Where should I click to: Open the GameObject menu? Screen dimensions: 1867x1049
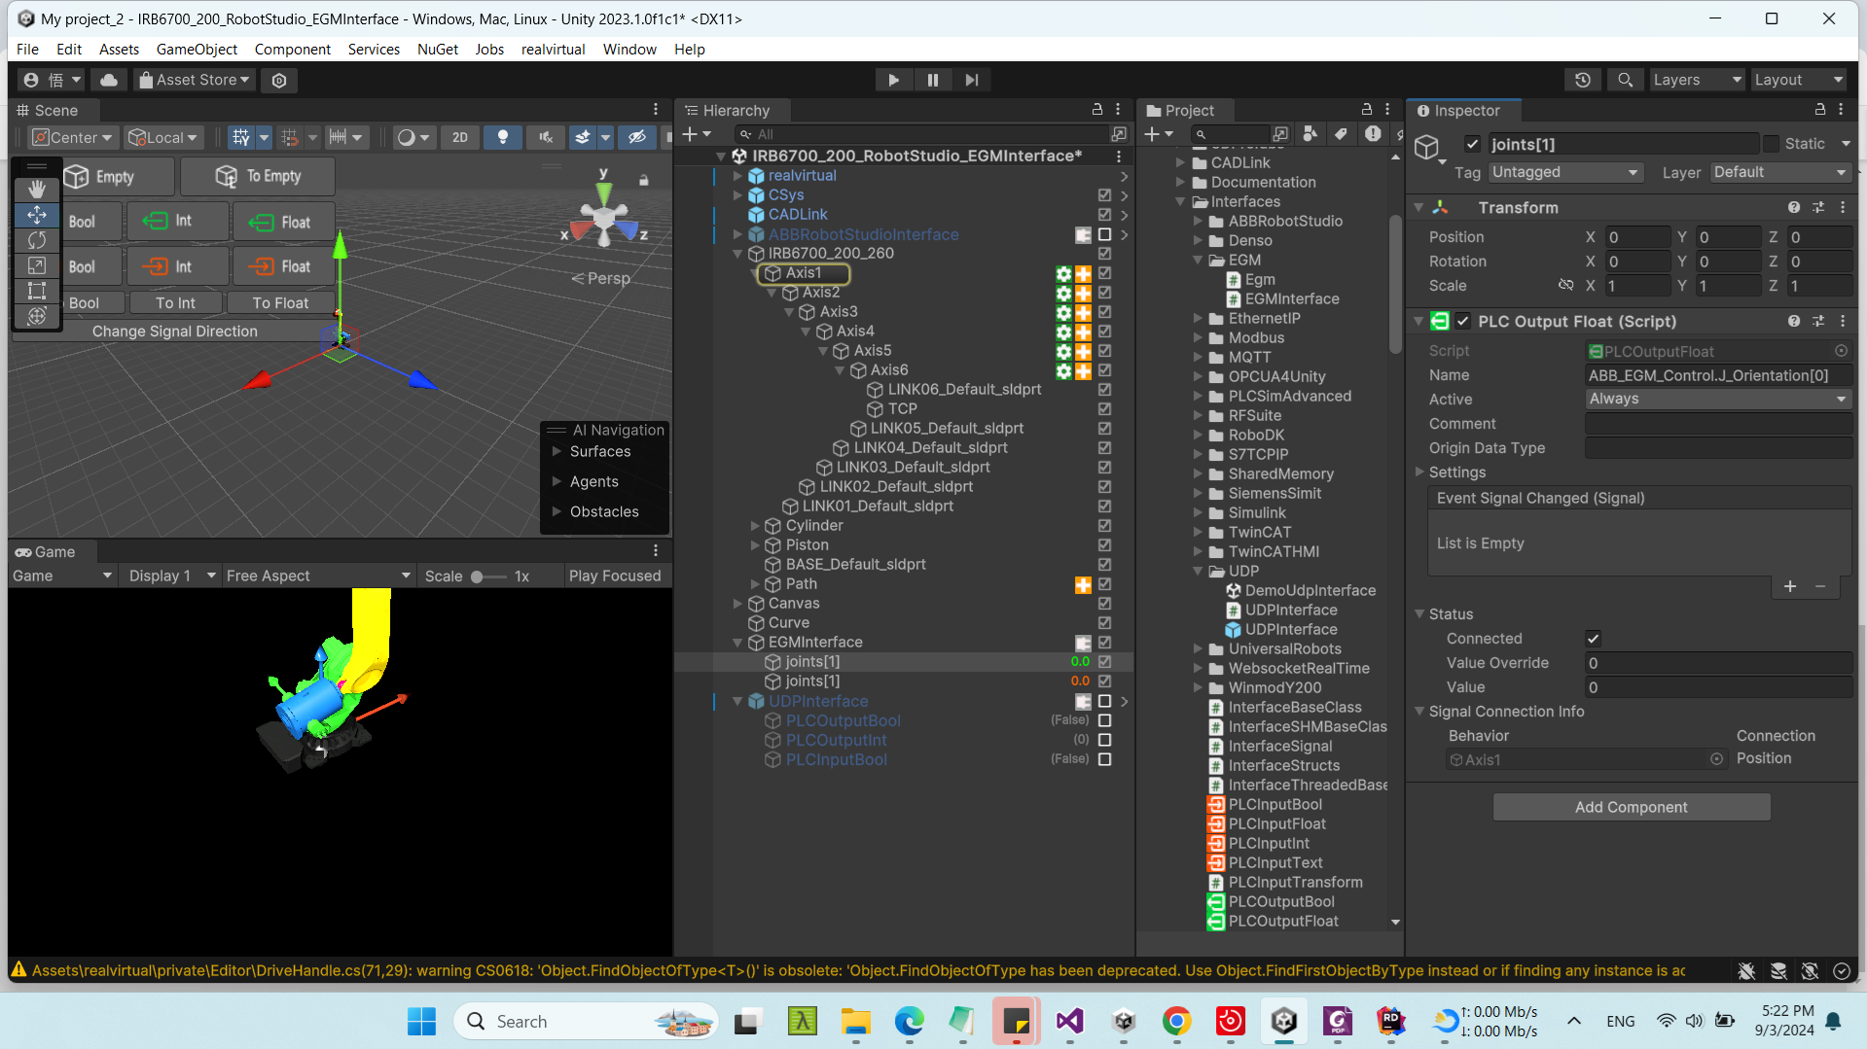pos(197,49)
